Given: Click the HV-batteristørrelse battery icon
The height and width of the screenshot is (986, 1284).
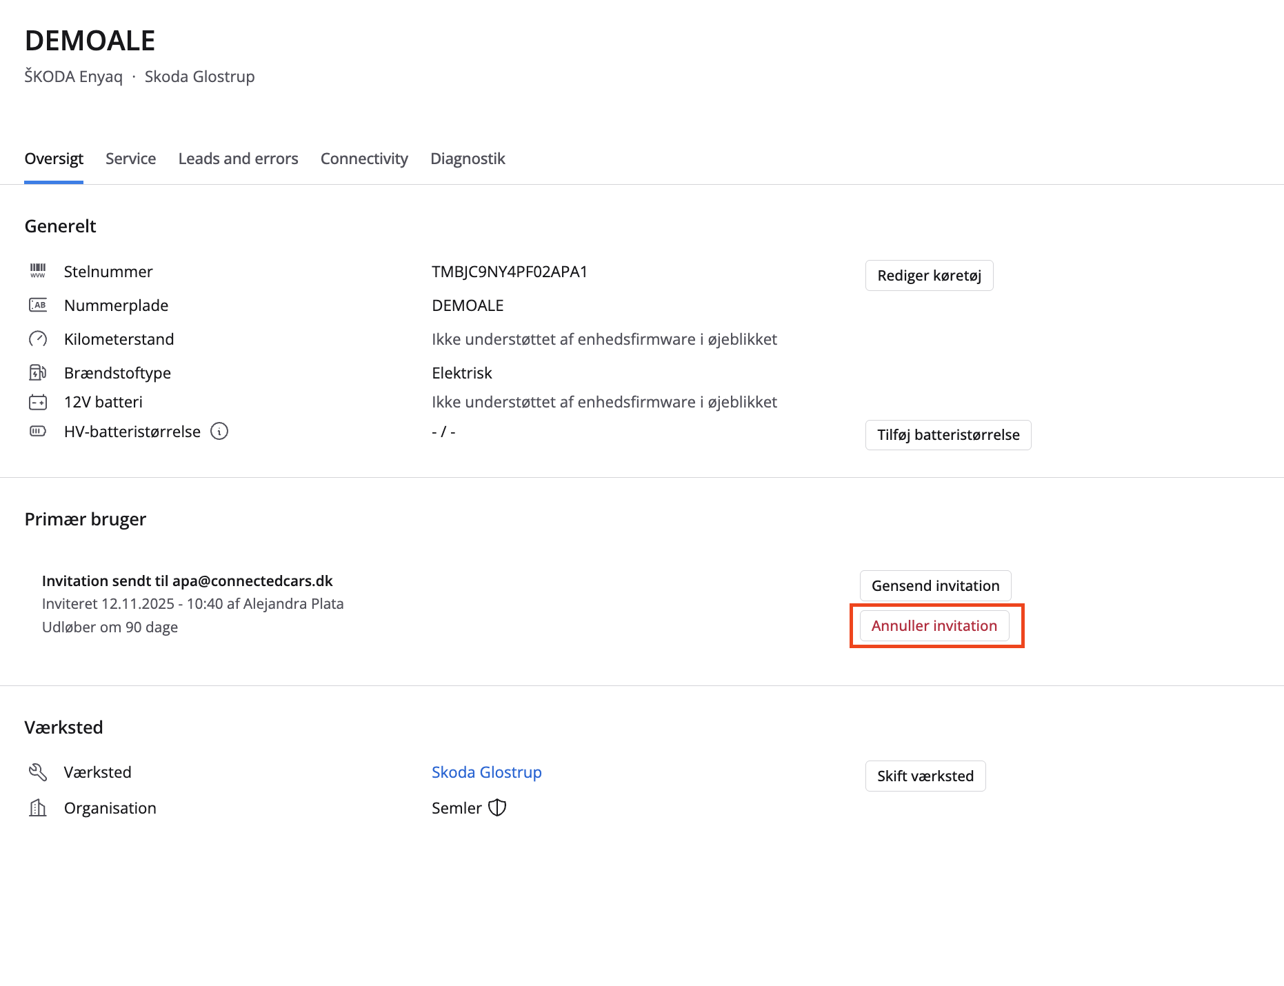Looking at the screenshot, I should [x=38, y=431].
